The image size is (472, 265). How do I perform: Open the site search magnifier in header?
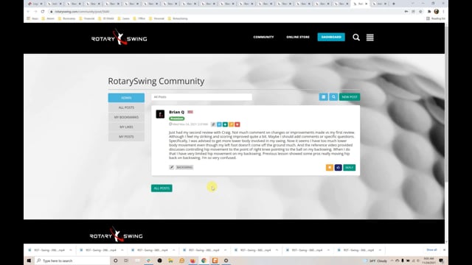[x=356, y=38]
